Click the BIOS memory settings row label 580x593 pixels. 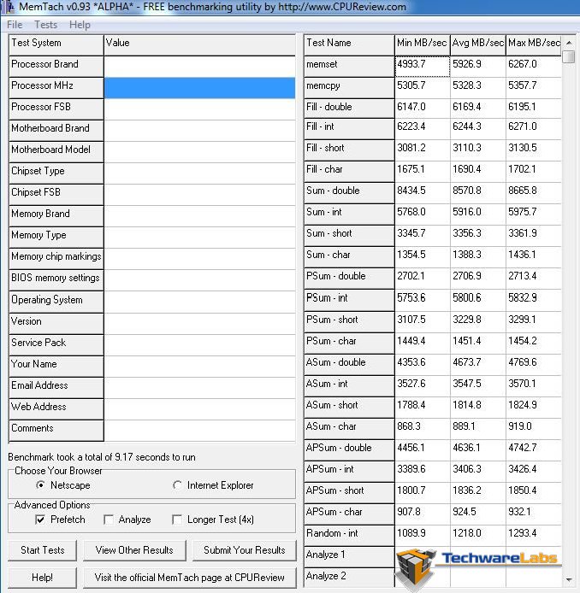coord(56,280)
